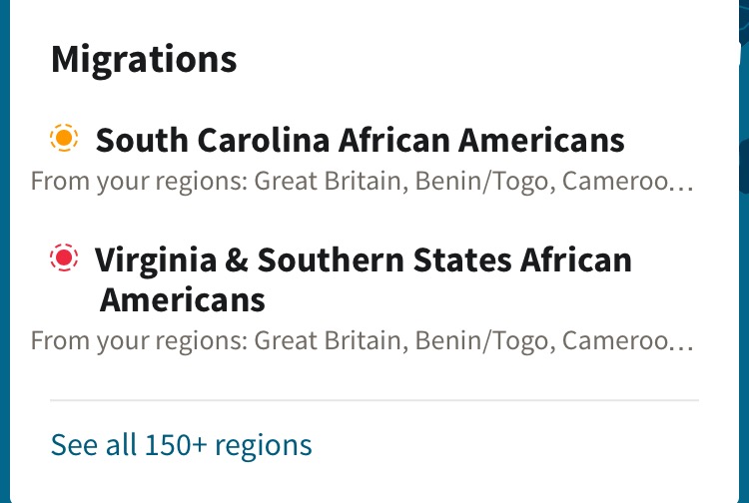Click 'Southern States' in the second migration title
This screenshot has height=503, width=749.
tap(385, 260)
